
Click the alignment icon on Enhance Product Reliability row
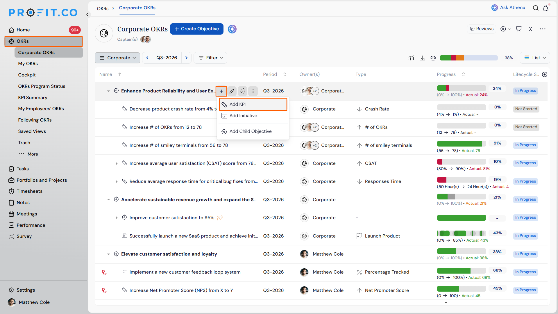(242, 91)
